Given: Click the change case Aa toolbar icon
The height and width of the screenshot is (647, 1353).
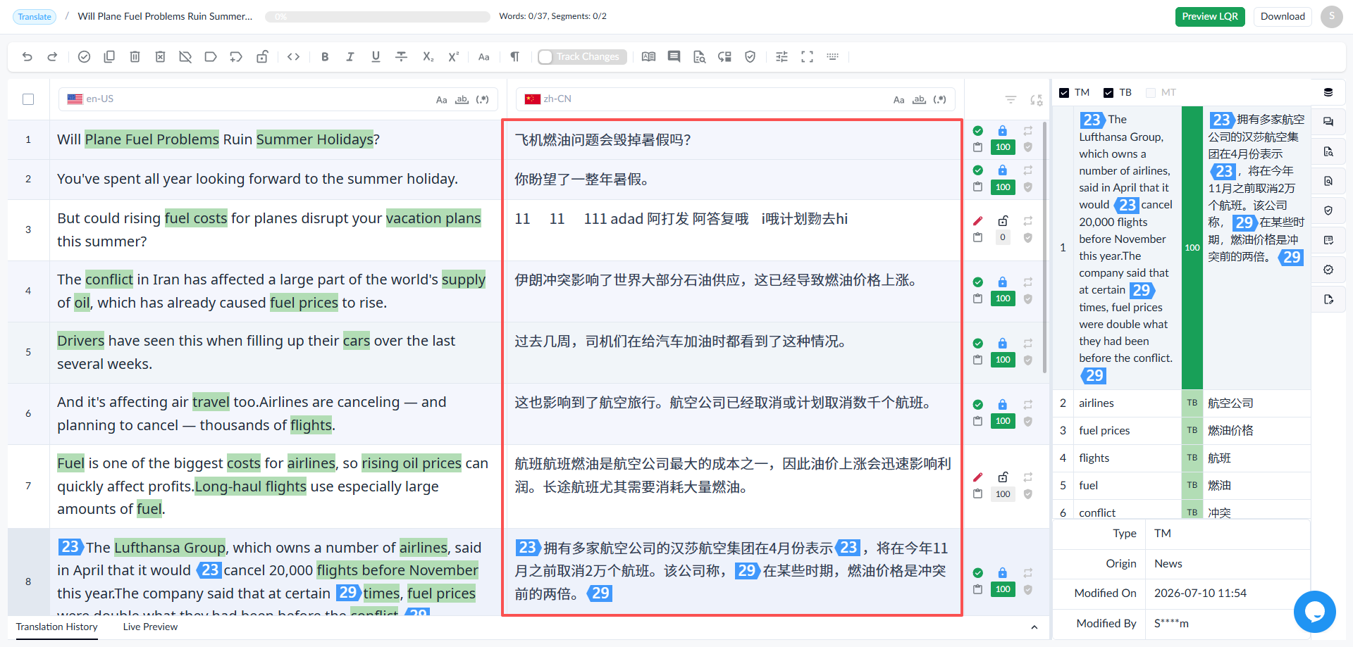Looking at the screenshot, I should [x=484, y=57].
